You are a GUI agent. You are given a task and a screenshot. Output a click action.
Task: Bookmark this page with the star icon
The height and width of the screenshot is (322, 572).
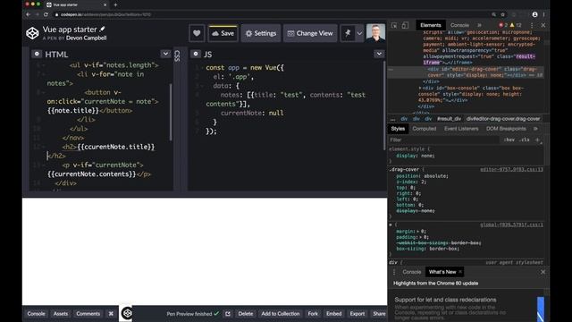pyautogui.click(x=502, y=14)
